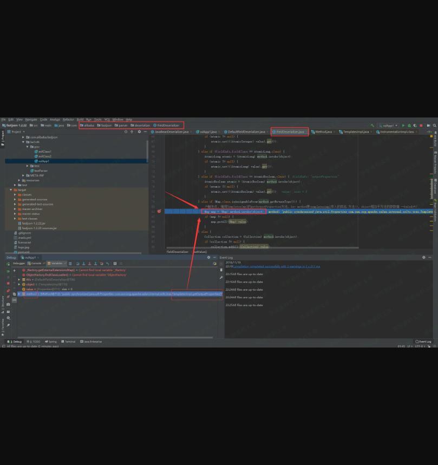Select evilClass1 in the project tree
This screenshot has width=438, height=465.
44,152
